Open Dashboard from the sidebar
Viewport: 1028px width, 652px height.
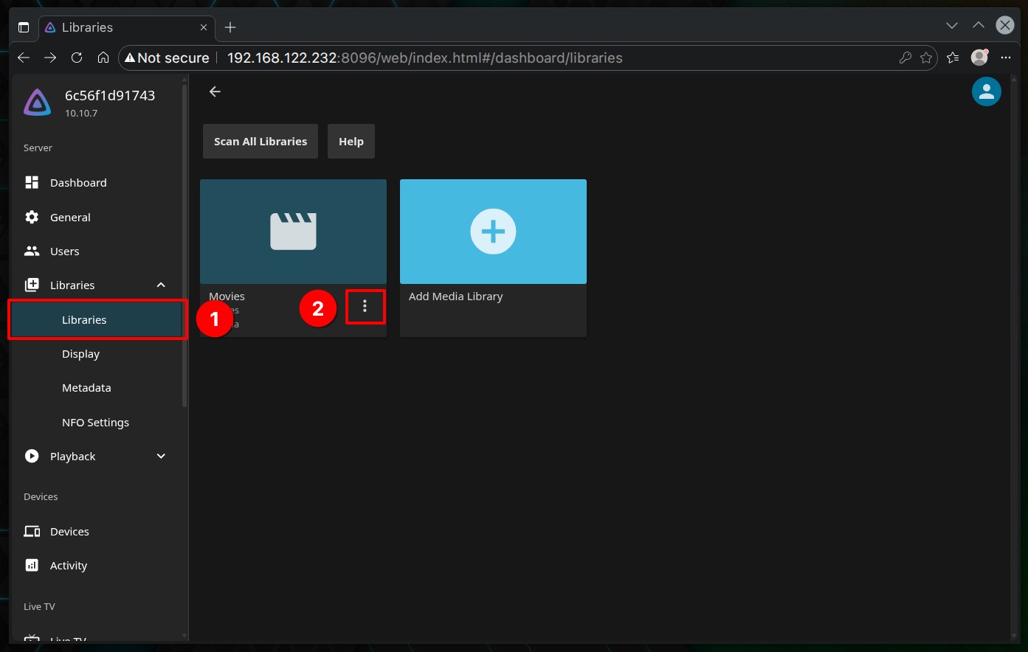(x=78, y=183)
